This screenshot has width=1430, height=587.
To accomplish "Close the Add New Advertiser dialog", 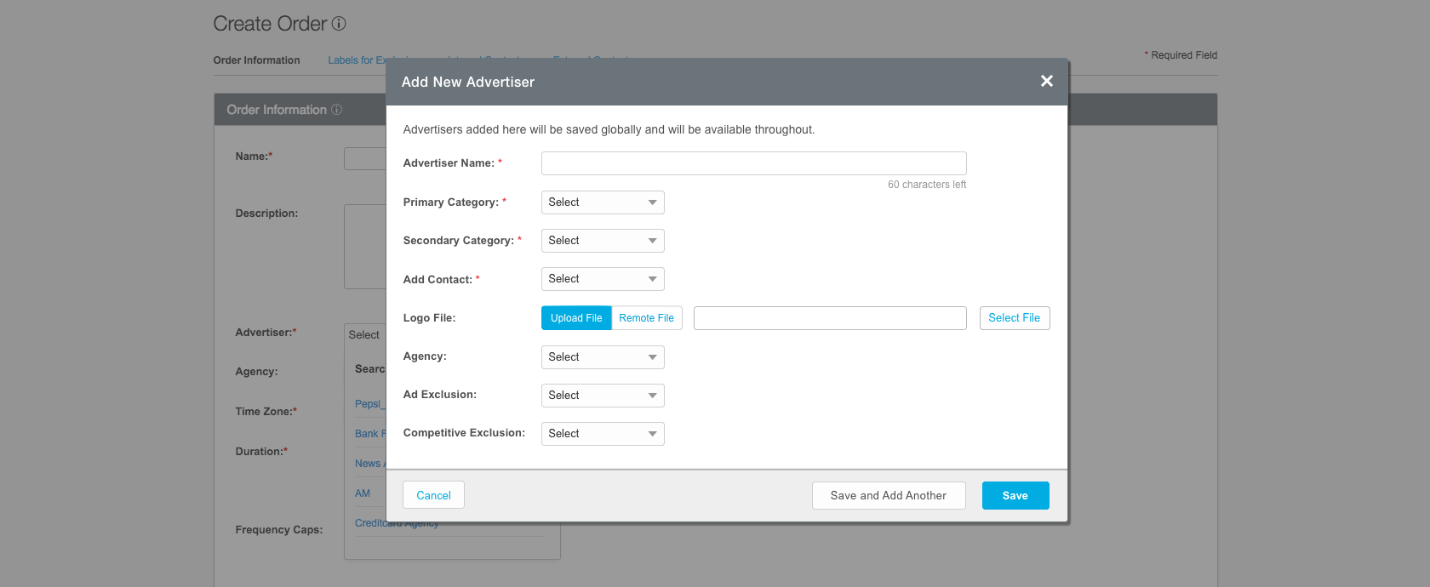I will (x=1046, y=81).
